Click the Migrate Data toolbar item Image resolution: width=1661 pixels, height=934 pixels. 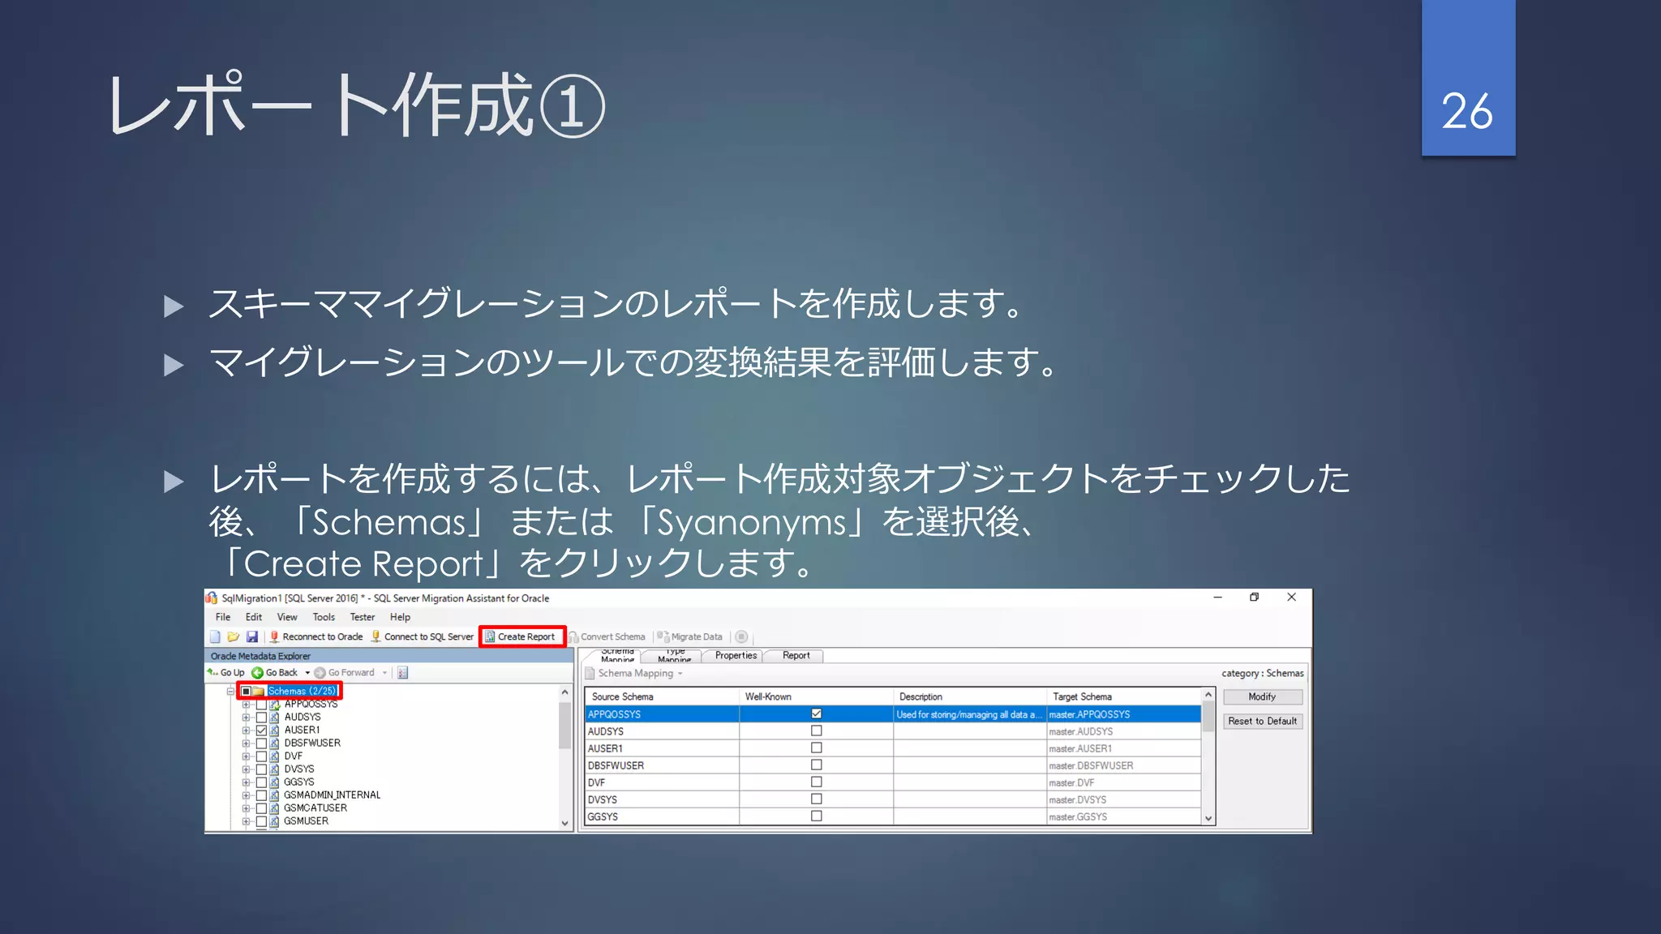[690, 636]
